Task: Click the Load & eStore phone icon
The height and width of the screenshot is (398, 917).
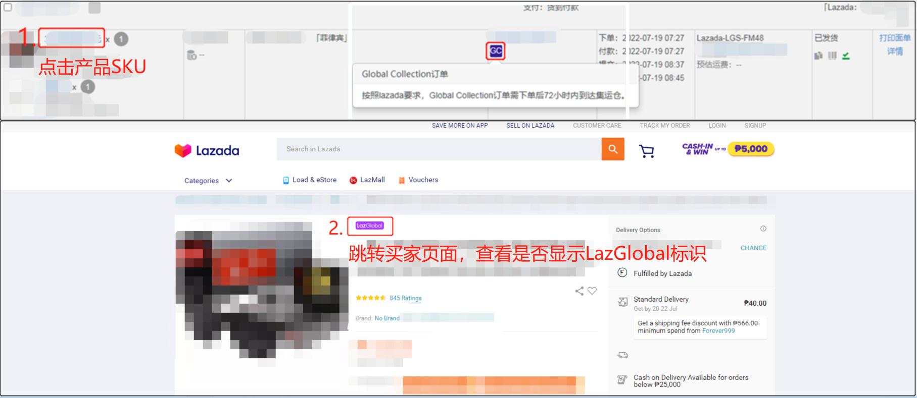Action: coord(286,180)
